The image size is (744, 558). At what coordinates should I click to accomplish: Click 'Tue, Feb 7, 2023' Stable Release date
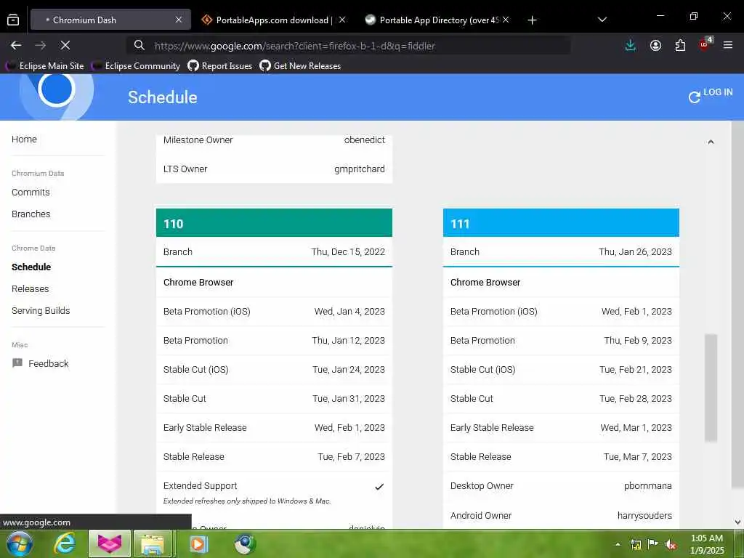tap(351, 457)
